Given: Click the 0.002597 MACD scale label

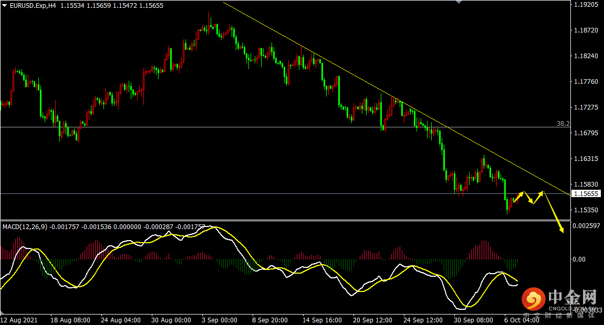Looking at the screenshot, I should (586, 226).
